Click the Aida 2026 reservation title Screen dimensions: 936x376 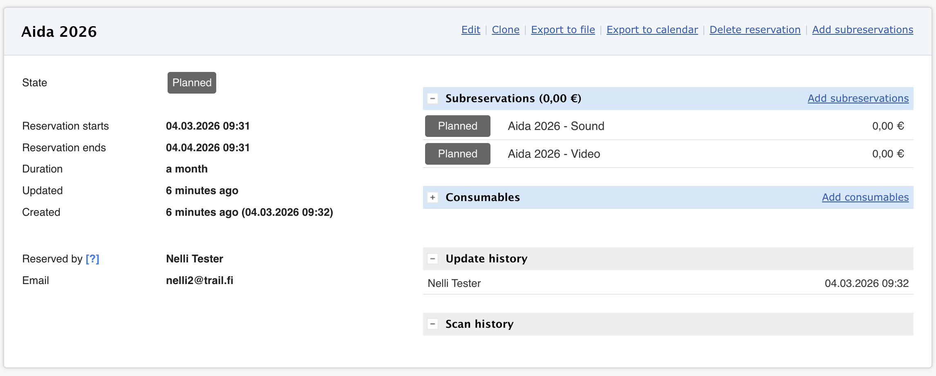[x=59, y=31]
